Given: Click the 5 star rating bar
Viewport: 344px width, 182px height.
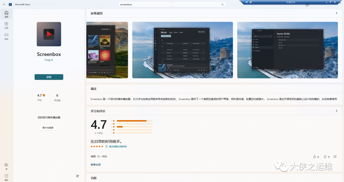Looking at the screenshot, I should (135, 121).
